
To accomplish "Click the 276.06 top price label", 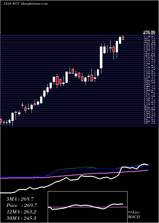I will pos(149,32).
